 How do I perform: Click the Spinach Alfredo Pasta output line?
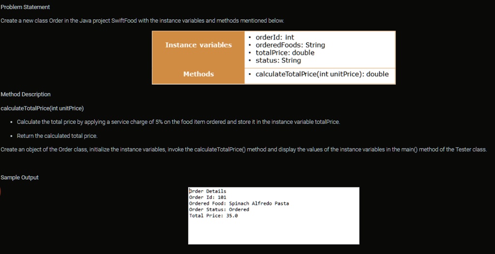239,203
